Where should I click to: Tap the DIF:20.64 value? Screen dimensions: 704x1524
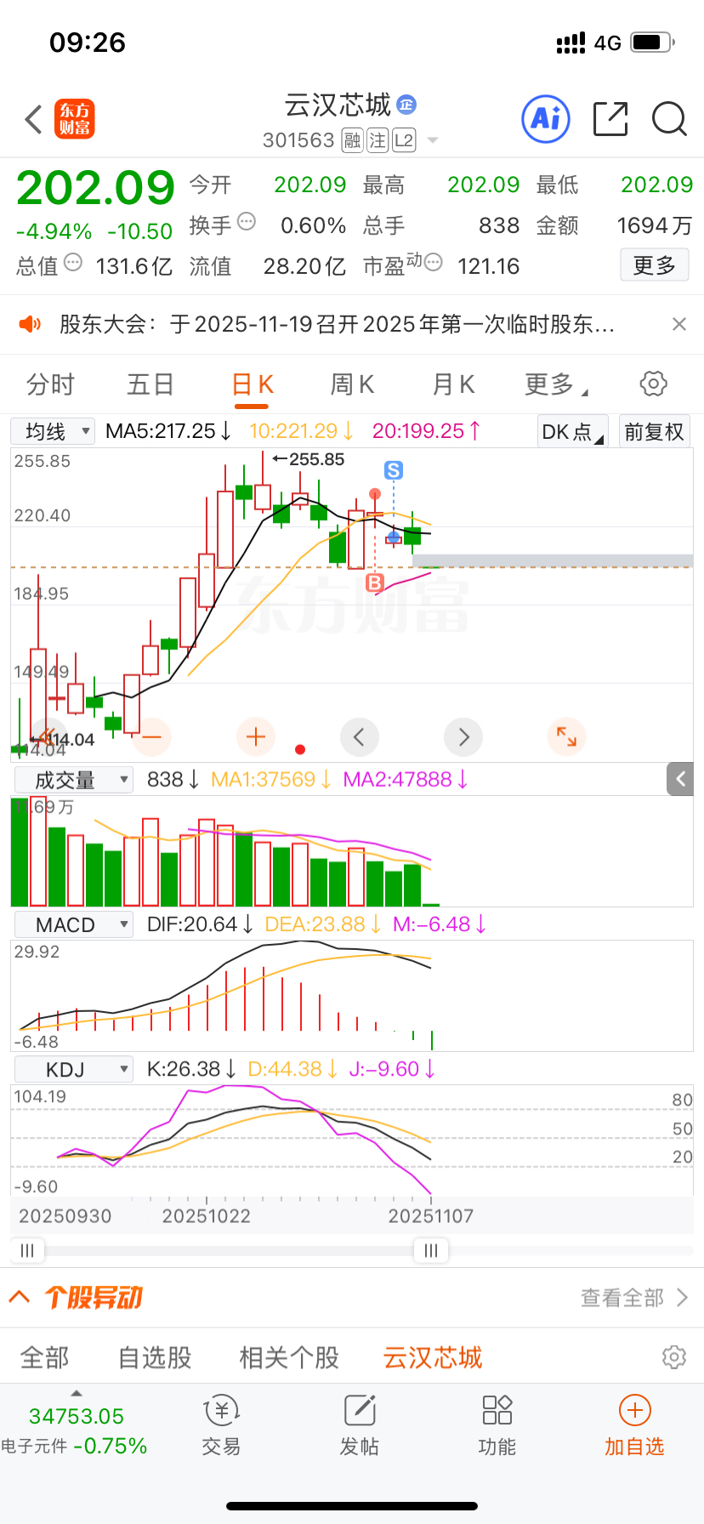(x=200, y=924)
